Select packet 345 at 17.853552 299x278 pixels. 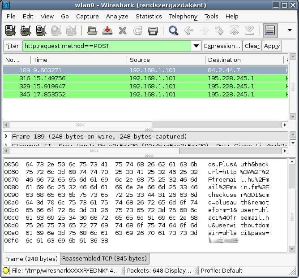point(145,94)
